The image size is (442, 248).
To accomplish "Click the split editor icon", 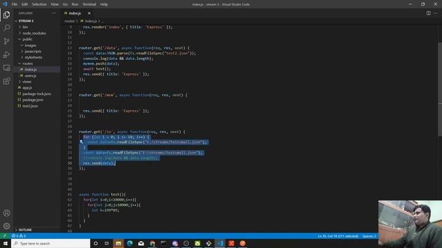I will pos(428,13).
